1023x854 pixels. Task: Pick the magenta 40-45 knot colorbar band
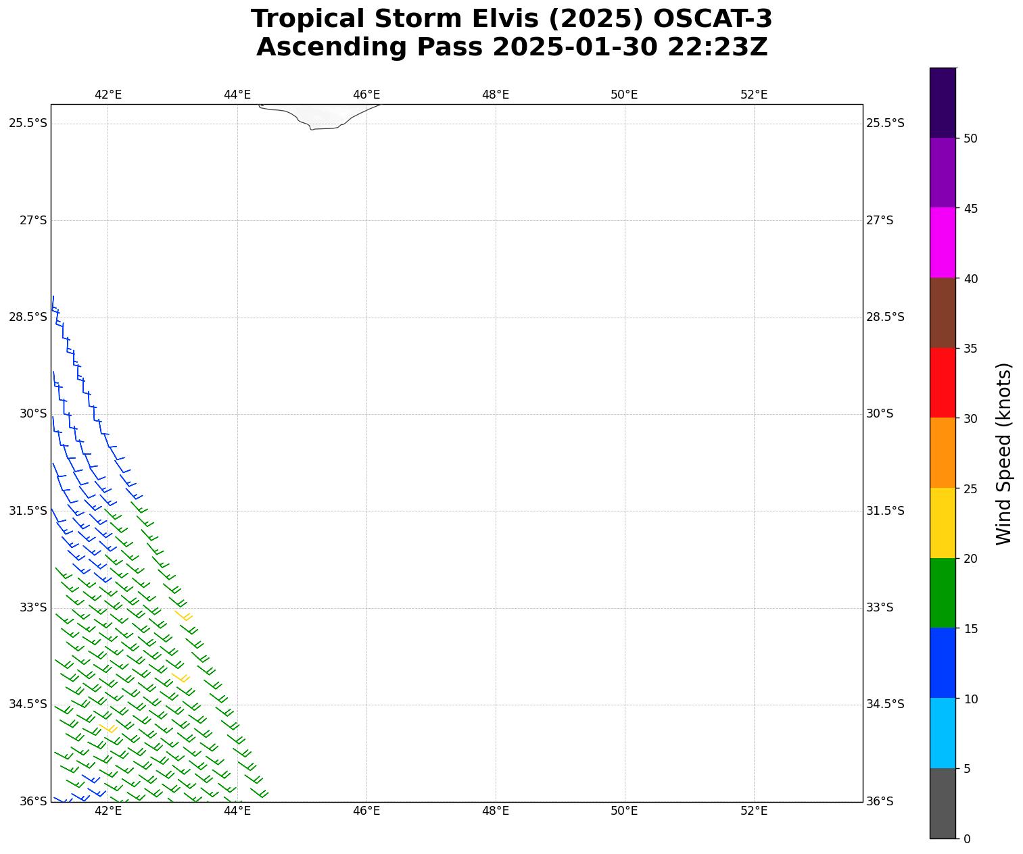(x=943, y=242)
